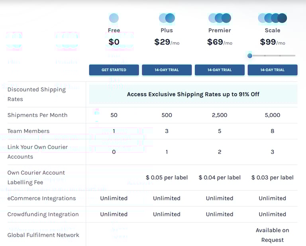This screenshot has width=306, height=246.
Task: Click the Global Fulfilment Network label
Action: pos(43,235)
